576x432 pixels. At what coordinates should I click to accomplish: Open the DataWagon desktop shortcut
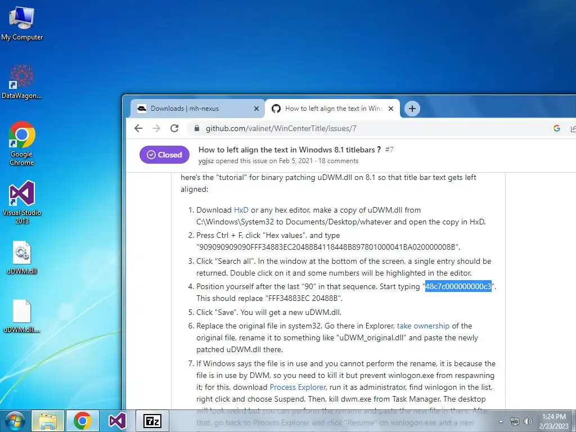pos(22,82)
